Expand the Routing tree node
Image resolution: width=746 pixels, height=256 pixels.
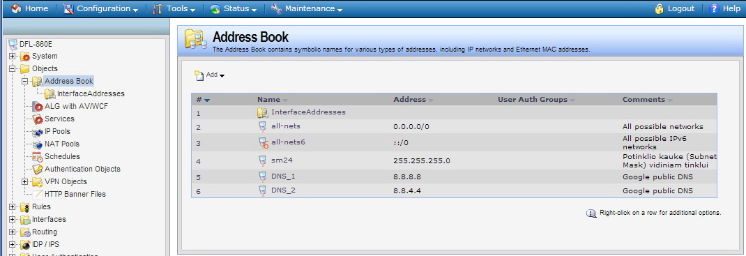pos(13,232)
